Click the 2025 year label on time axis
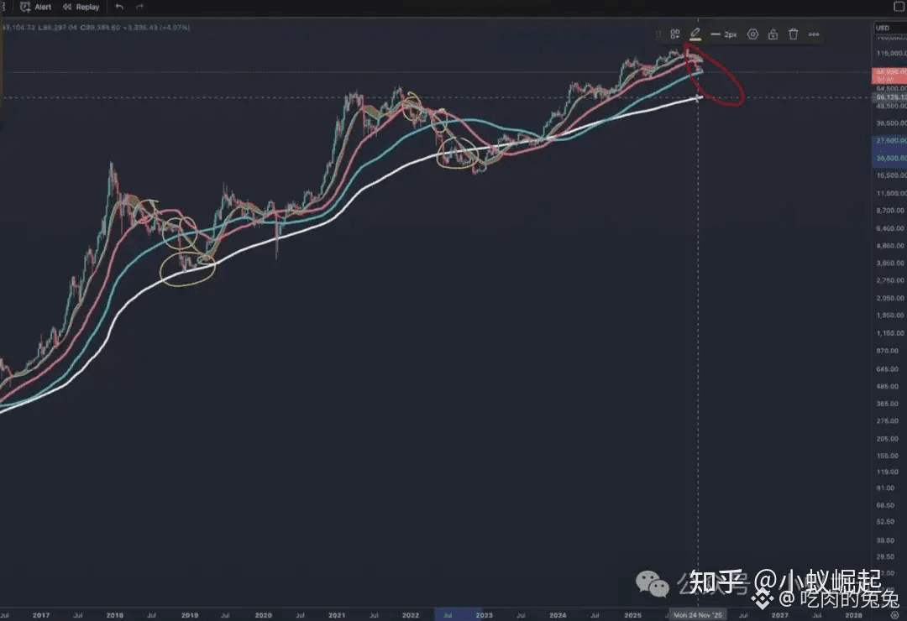 (632, 615)
